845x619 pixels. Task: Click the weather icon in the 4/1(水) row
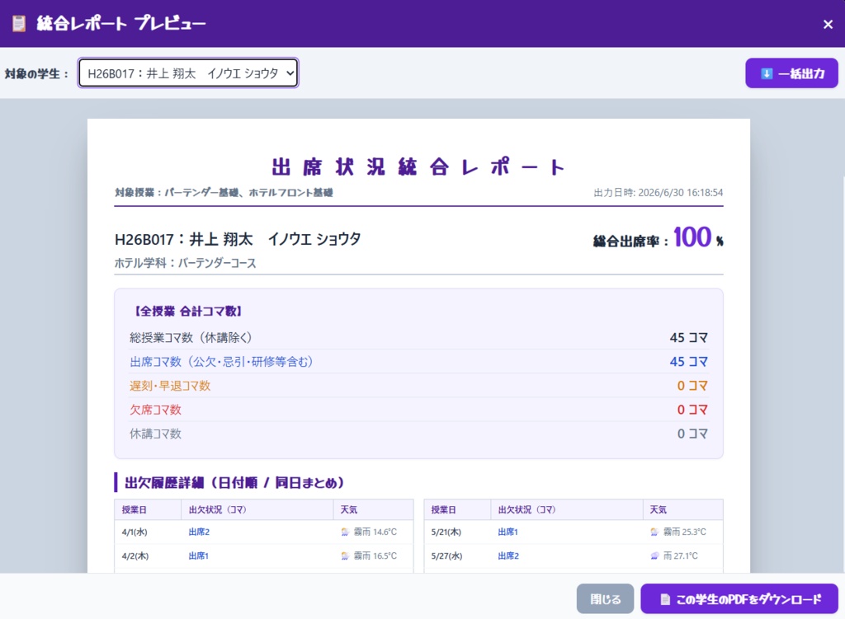tap(345, 532)
